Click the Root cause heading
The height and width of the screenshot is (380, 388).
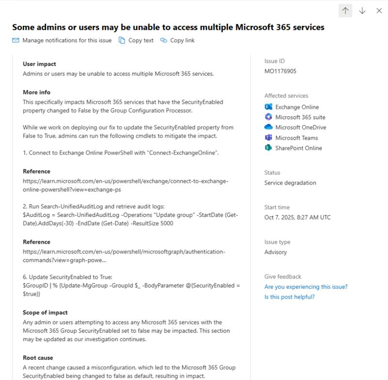[38, 358]
